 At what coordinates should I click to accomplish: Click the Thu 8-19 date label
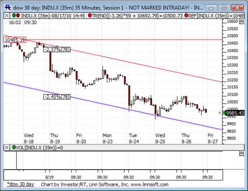pos(55,139)
